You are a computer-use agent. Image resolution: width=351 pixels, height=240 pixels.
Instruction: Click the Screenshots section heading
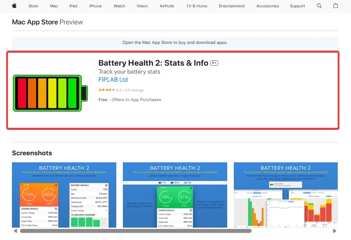pyautogui.click(x=32, y=153)
